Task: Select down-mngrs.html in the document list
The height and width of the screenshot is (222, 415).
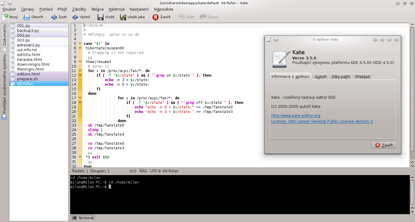Action: click(39, 65)
